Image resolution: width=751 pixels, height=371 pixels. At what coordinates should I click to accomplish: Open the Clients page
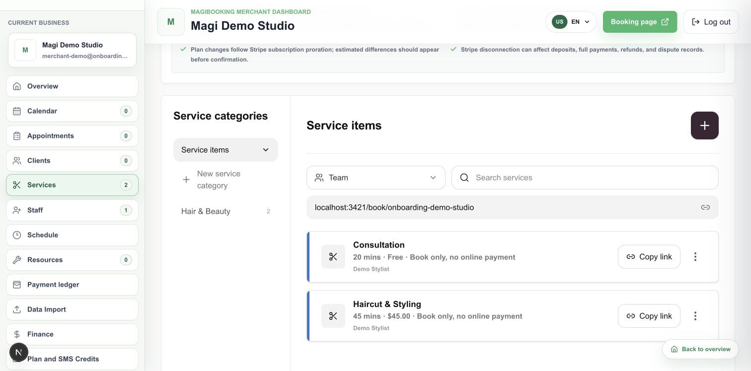(72, 161)
